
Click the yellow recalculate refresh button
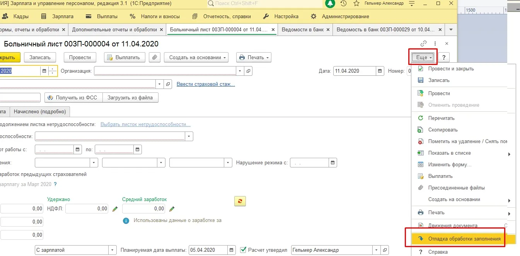point(240,201)
